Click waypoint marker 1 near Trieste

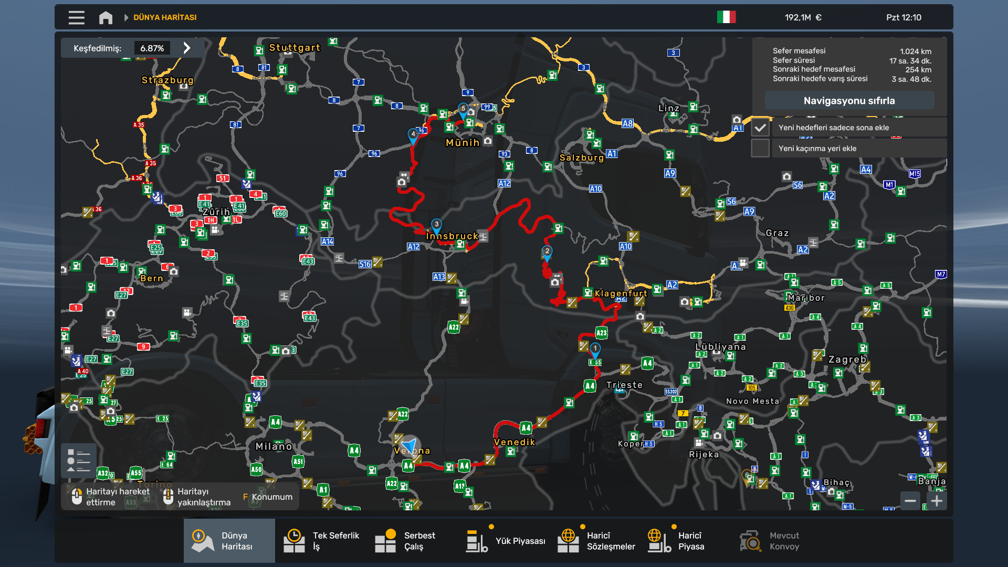coord(595,349)
